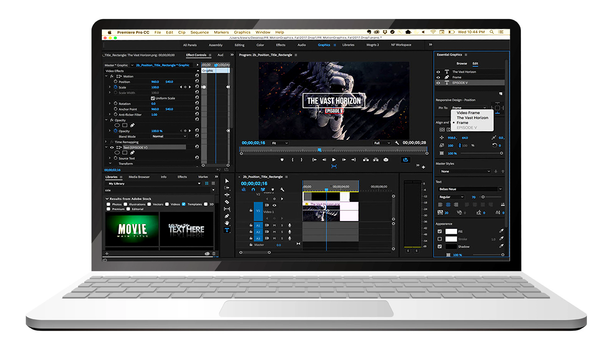615x355 pixels.
Task: Click the Fill color eyedropper
Action: [501, 231]
